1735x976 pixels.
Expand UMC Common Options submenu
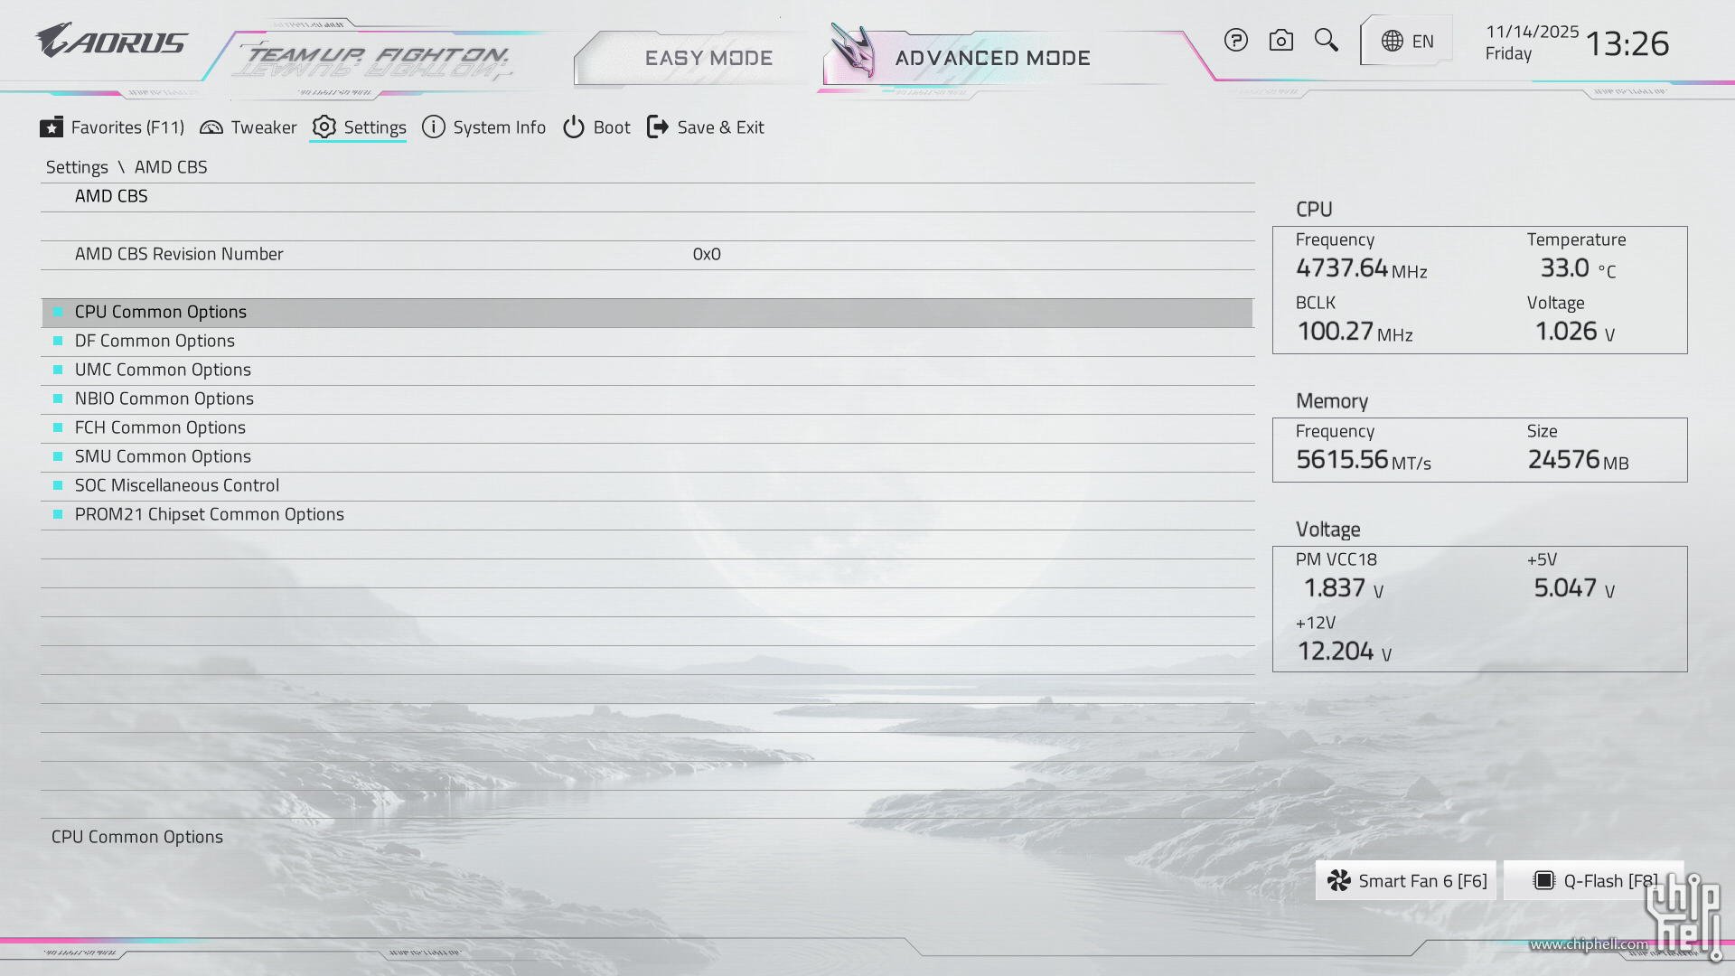click(x=163, y=371)
